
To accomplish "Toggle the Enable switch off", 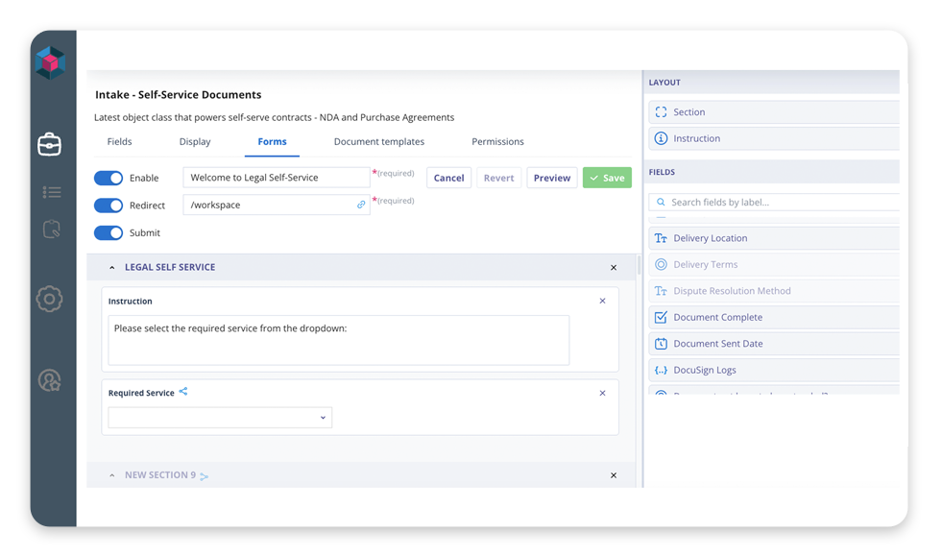I will [x=109, y=178].
